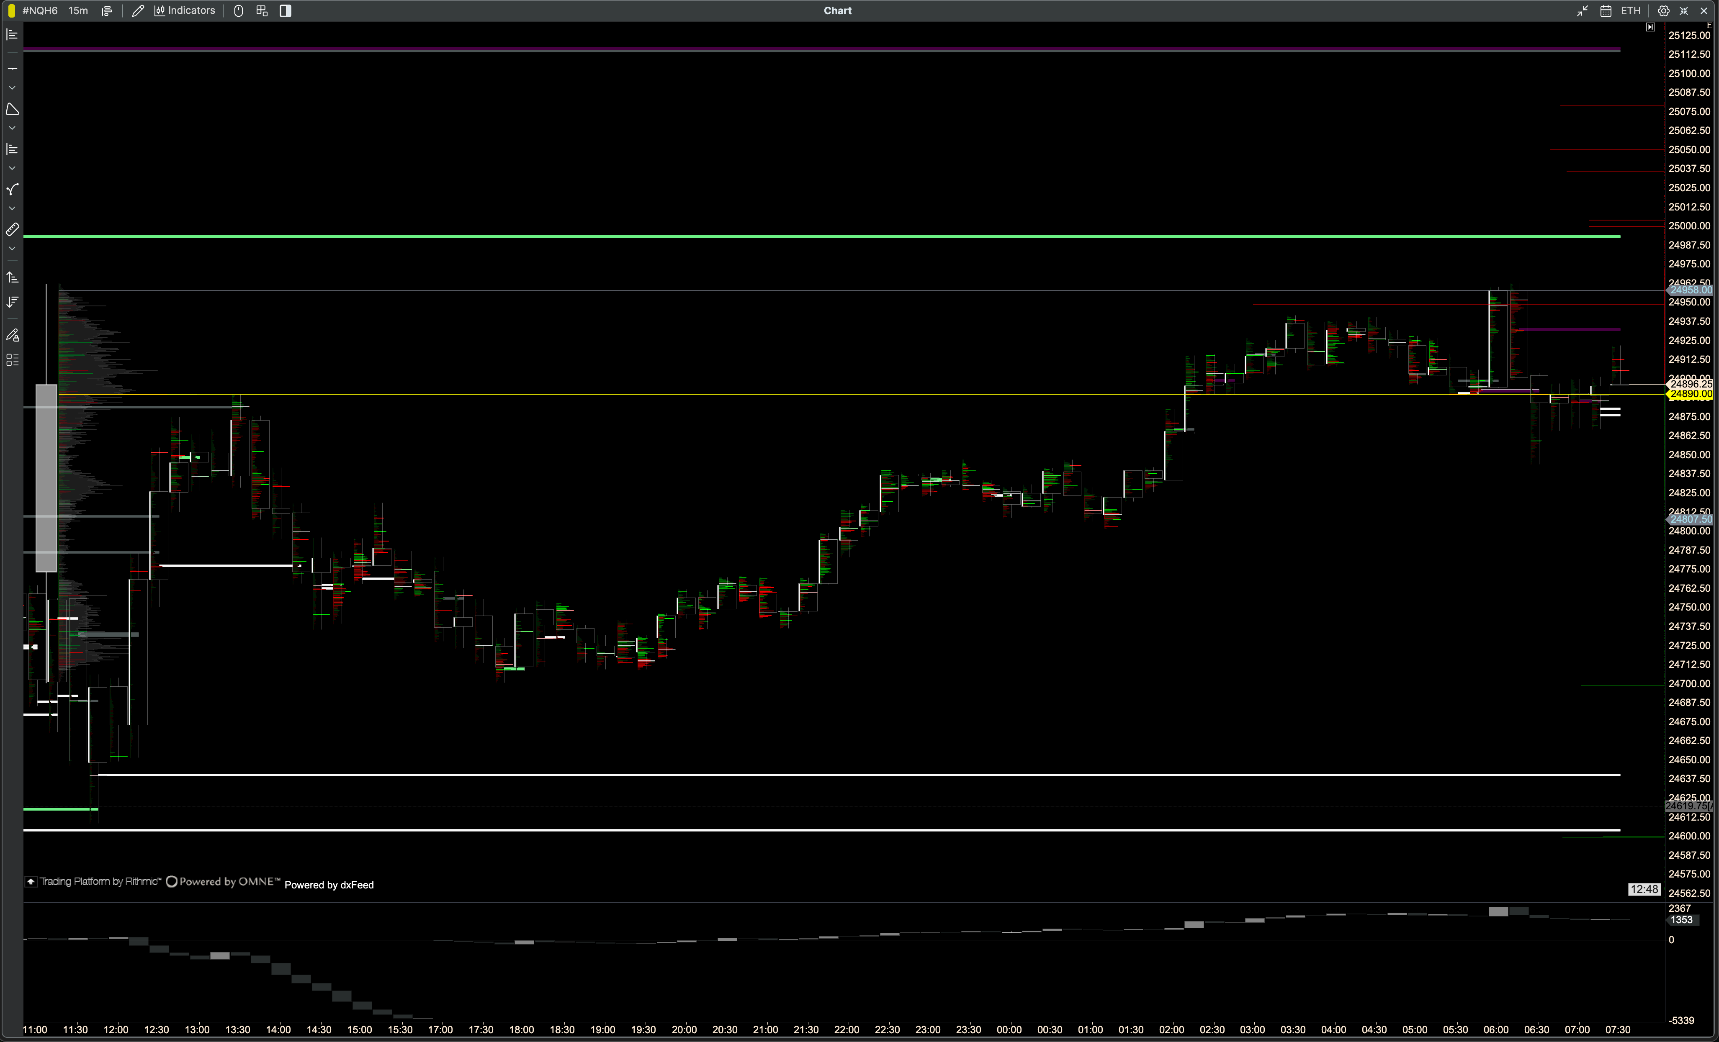Toggle lock drawings pencil-lock icon
The image size is (1719, 1042).
pyautogui.click(x=12, y=336)
